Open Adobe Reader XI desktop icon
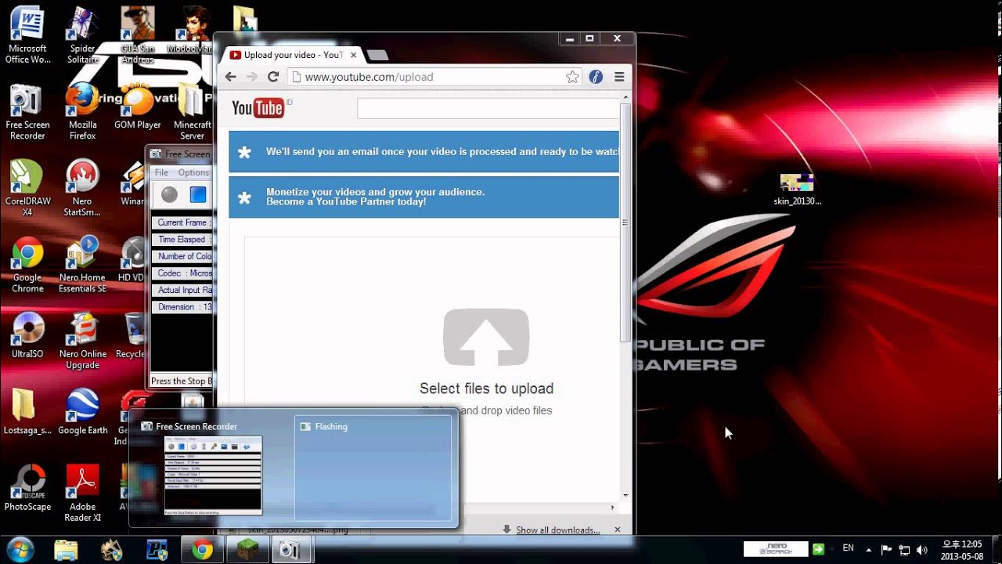Viewport: 1002px width, 564px height. tap(82, 493)
